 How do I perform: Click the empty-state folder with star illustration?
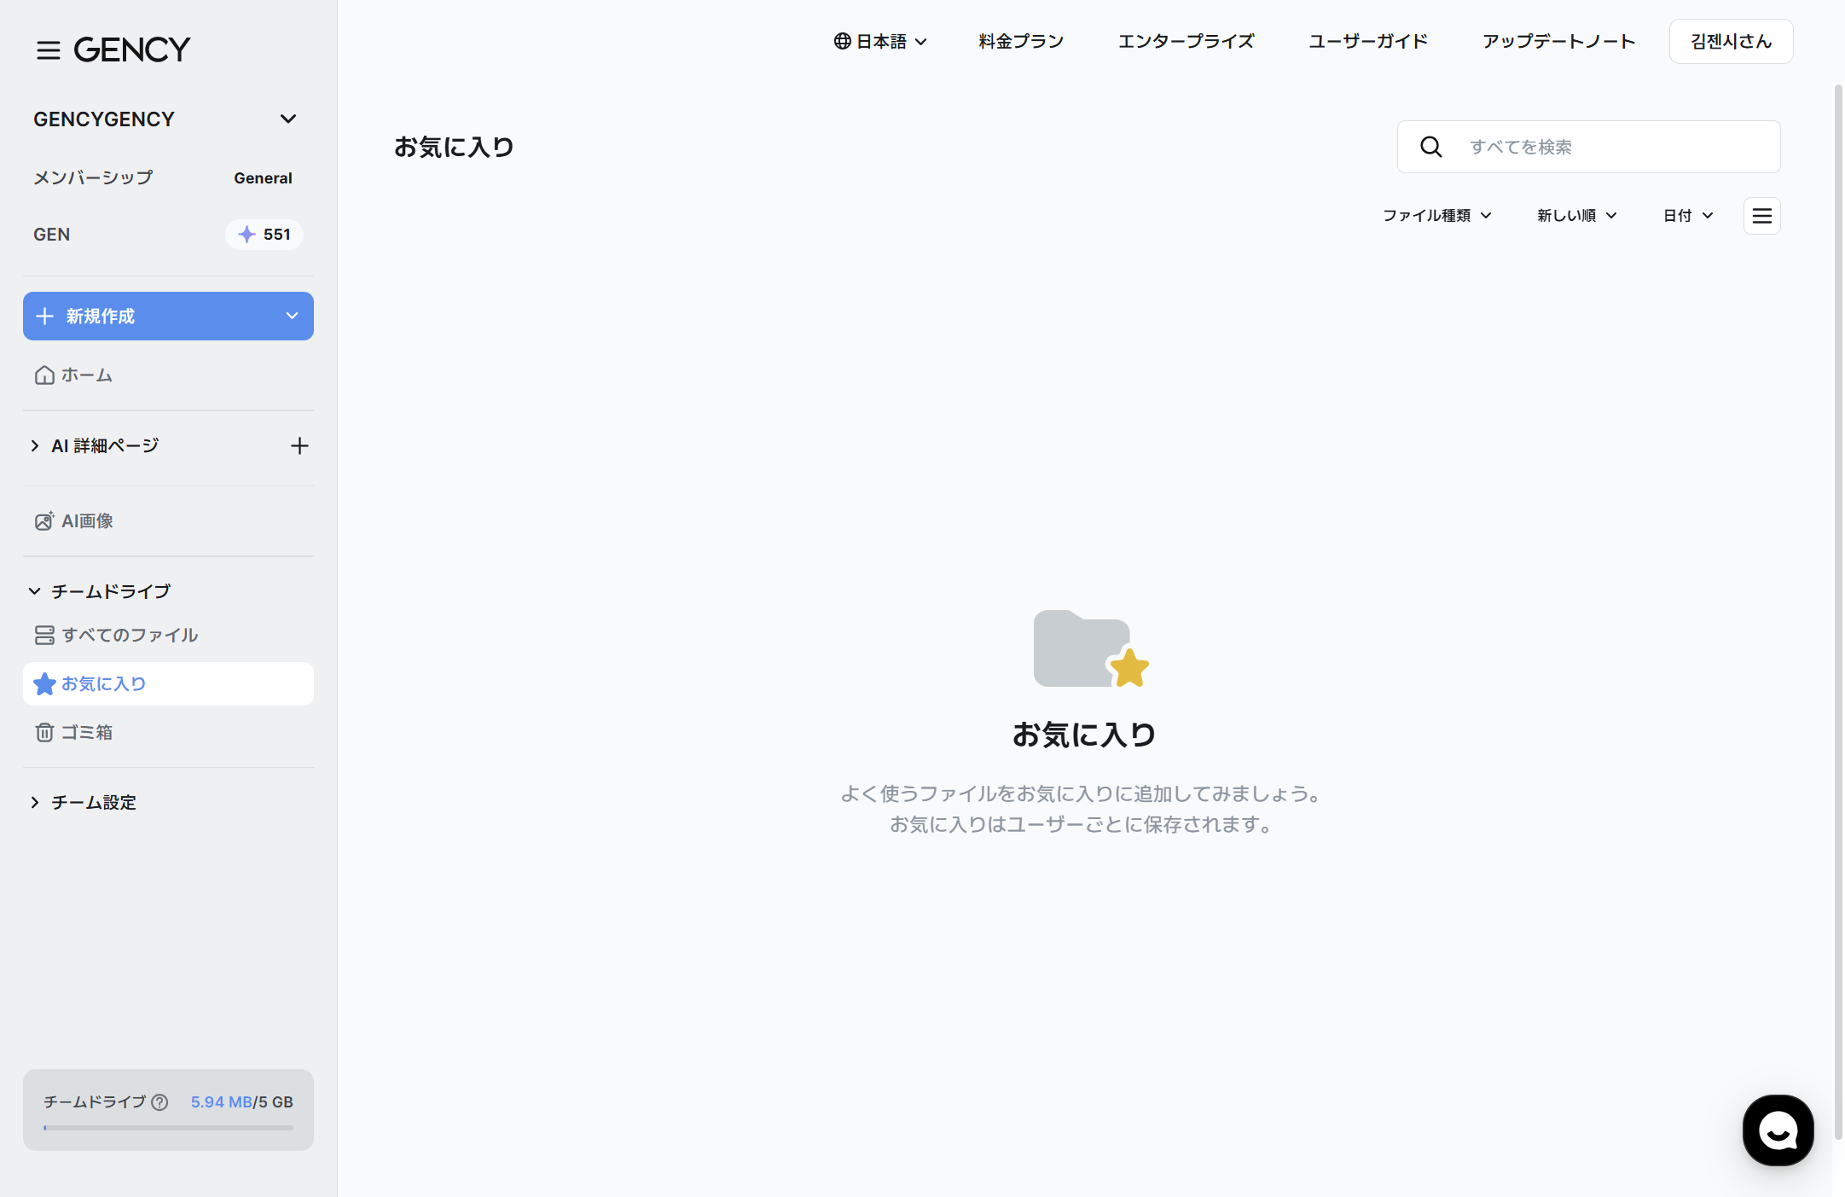point(1091,648)
